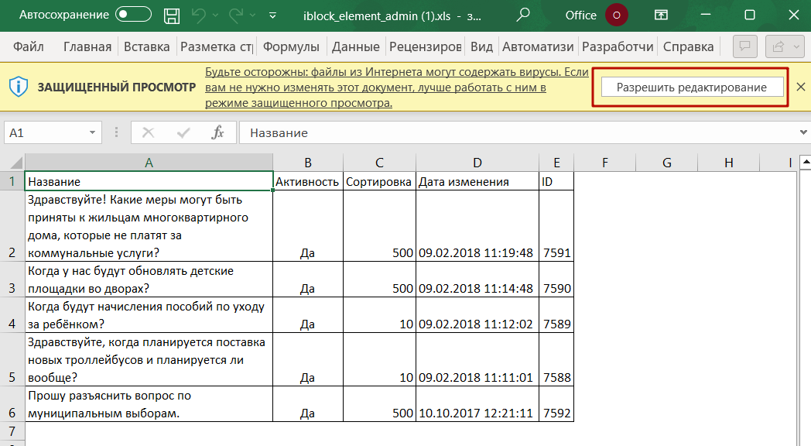Viewport: 811px width, 446px height.
Task: Click the Insert Function fx icon
Action: coord(218,133)
